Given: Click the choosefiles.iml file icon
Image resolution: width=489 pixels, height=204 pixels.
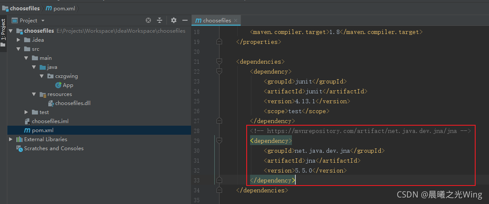Looking at the screenshot, I should pyautogui.click(x=27, y=121).
